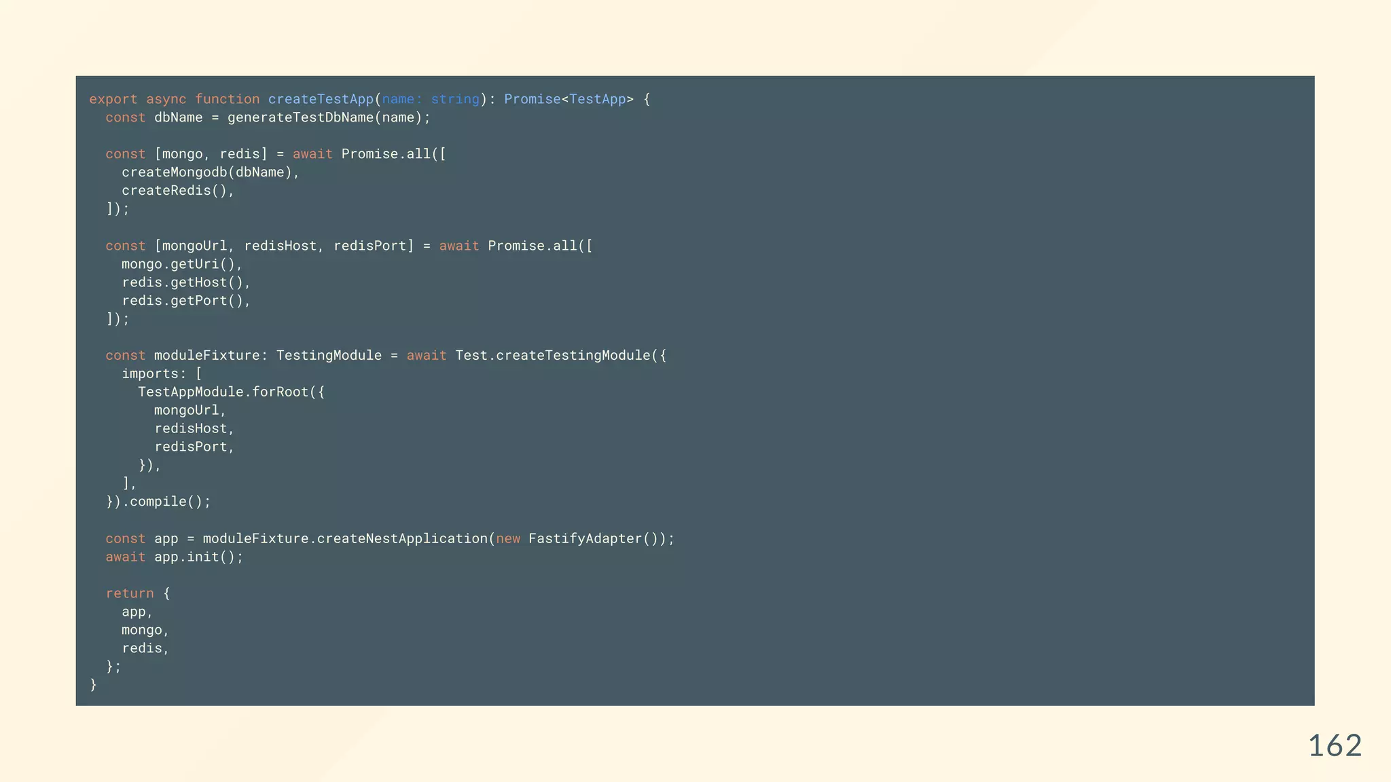Click the Promise<TestApp> return type
Image resolution: width=1391 pixels, height=782 pixels.
569,99
